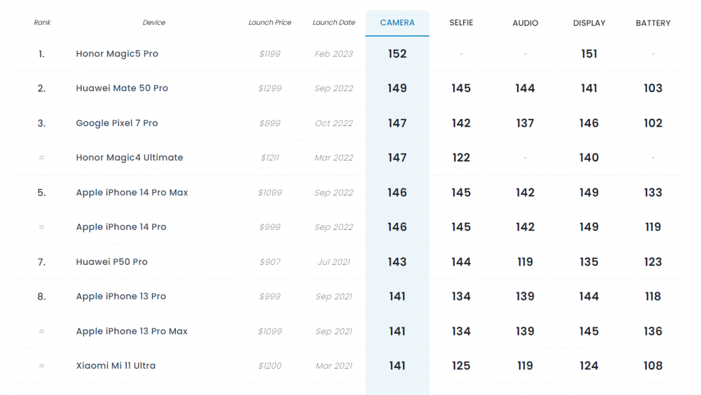Viewport: 701px width, 395px height.
Task: Open the AUDIO ranking tab
Action: (525, 23)
